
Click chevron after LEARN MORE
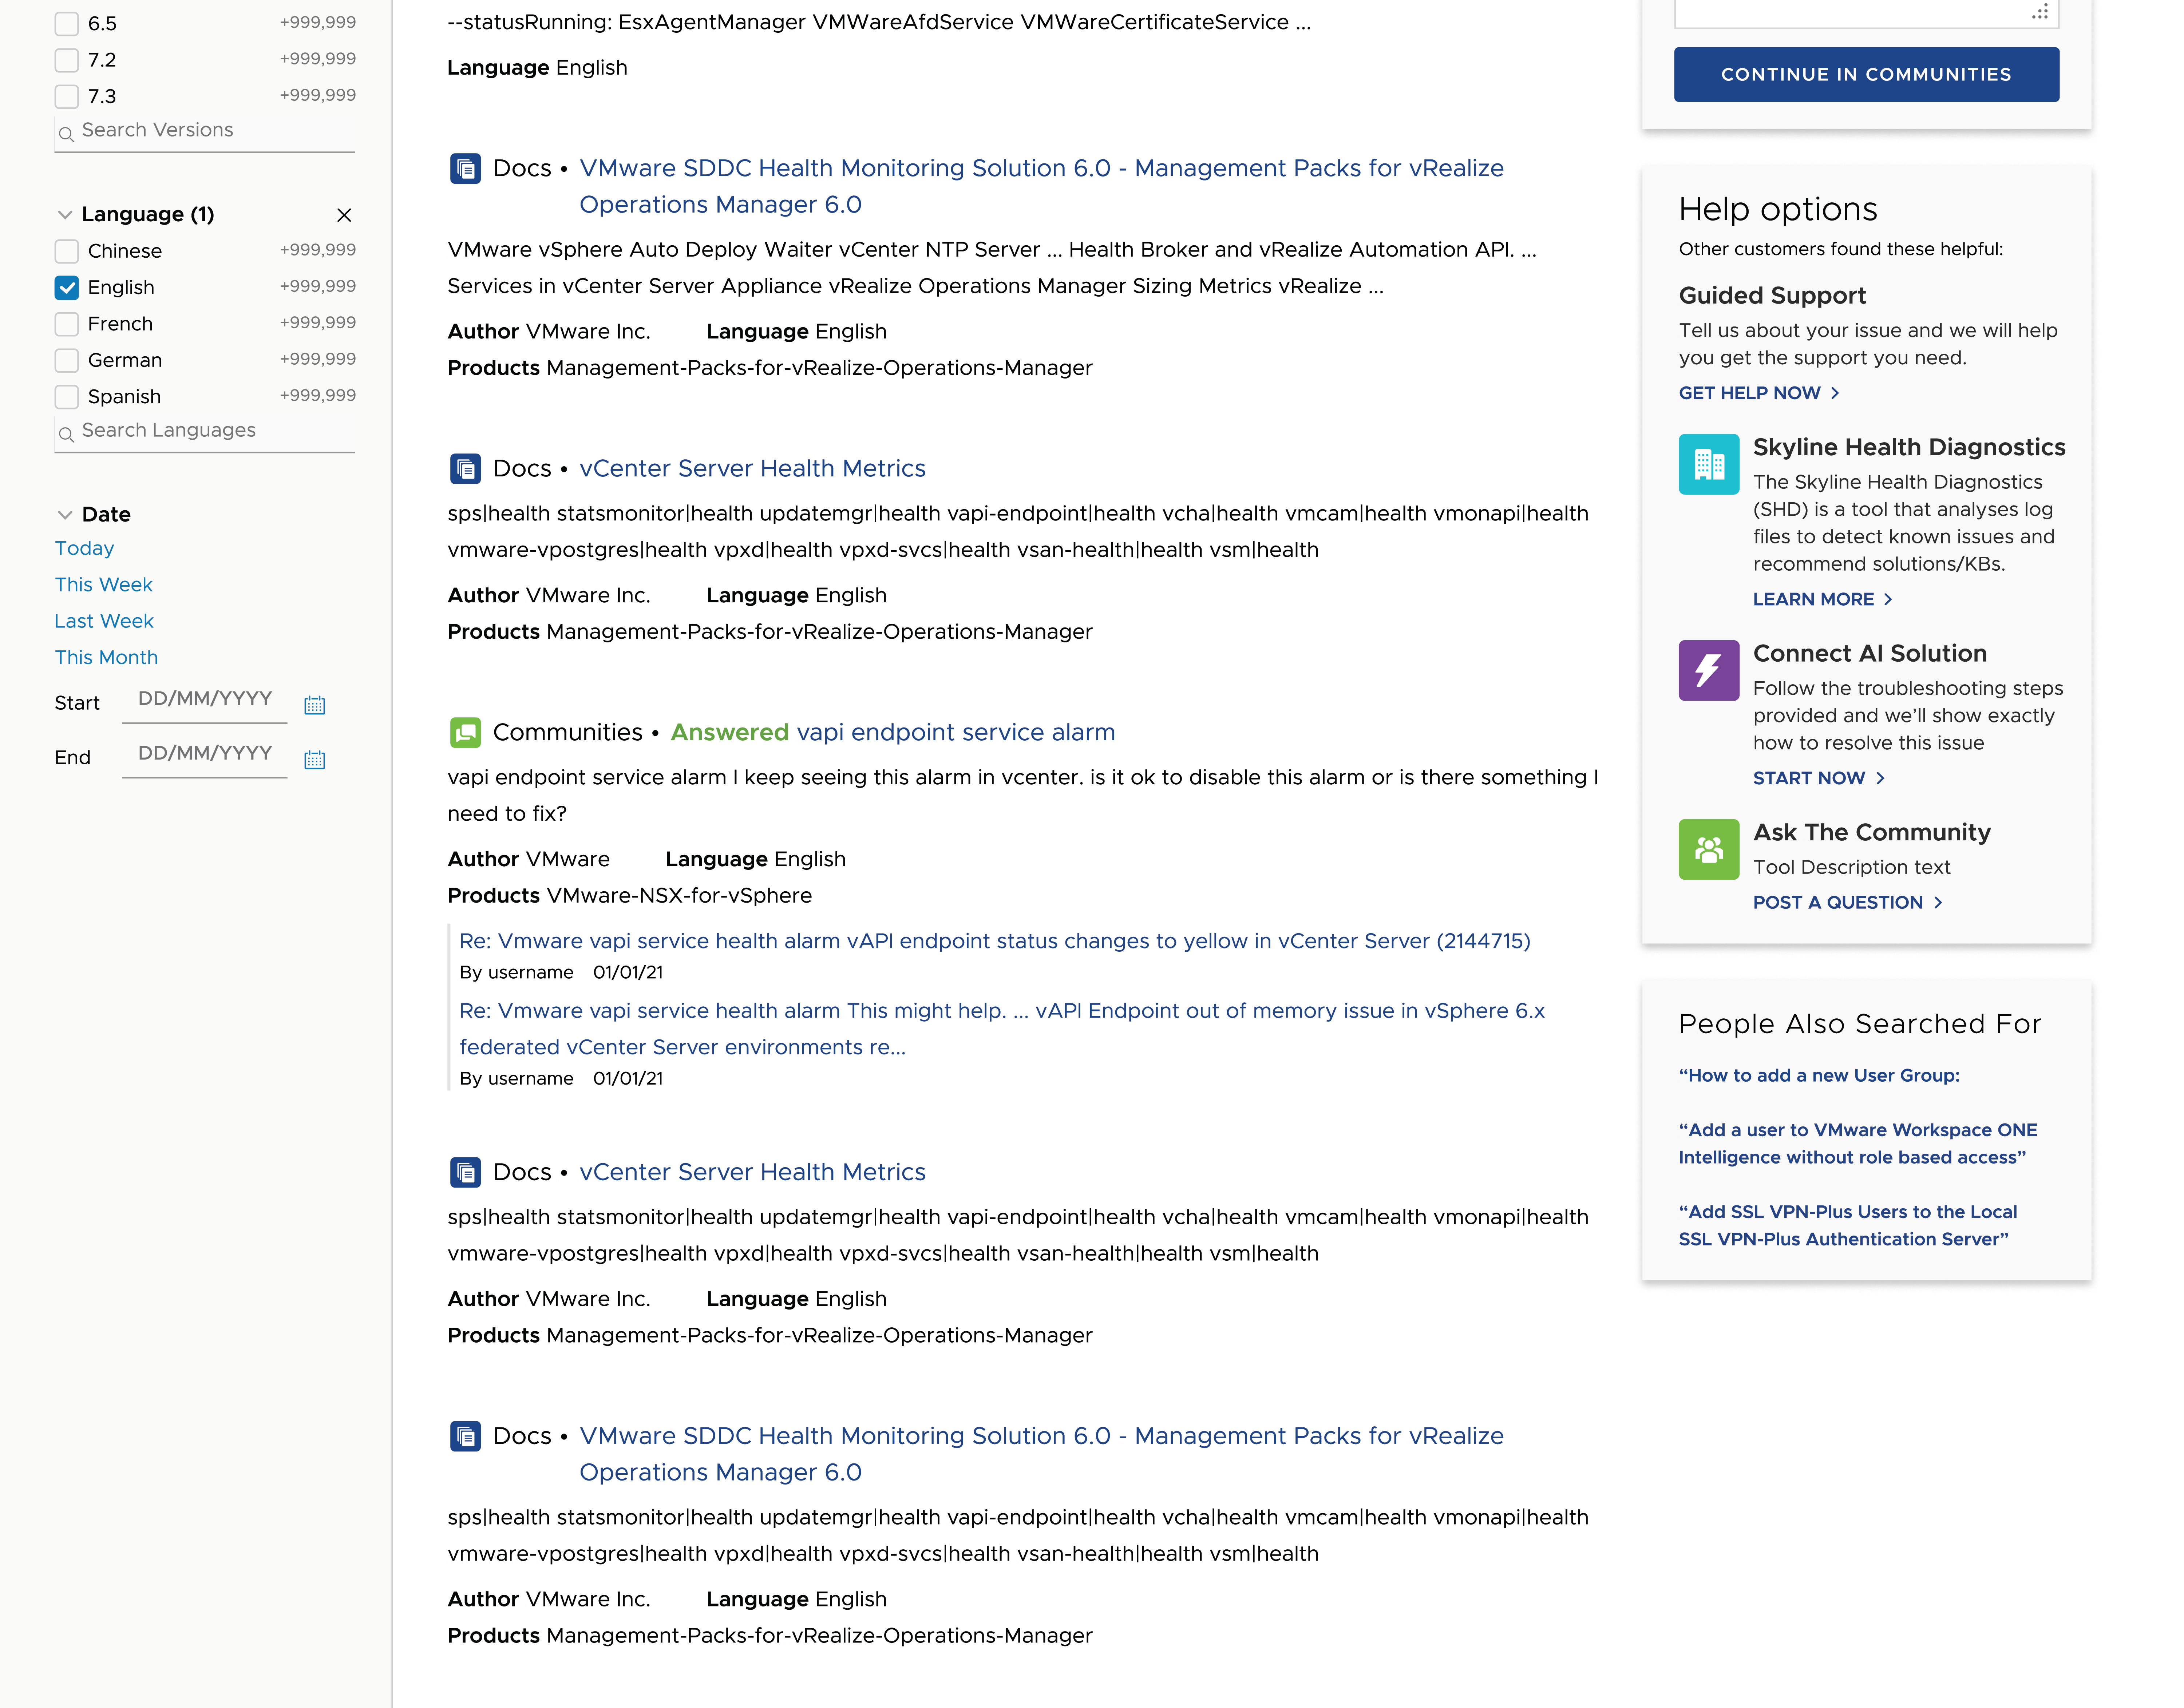point(1888,599)
